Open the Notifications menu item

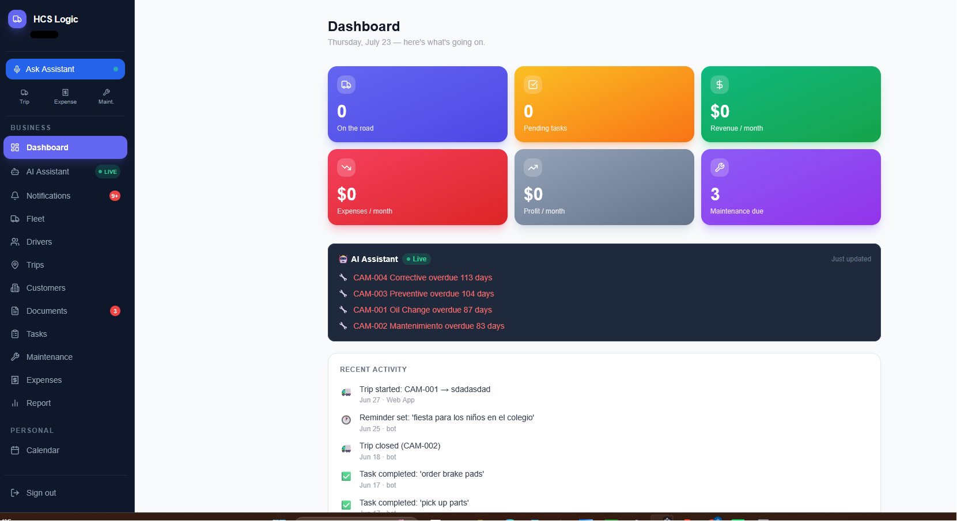(65, 196)
